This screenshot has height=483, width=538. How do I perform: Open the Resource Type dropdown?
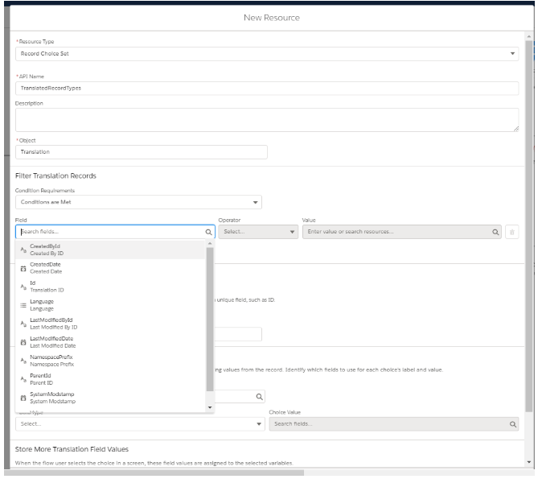(267, 53)
